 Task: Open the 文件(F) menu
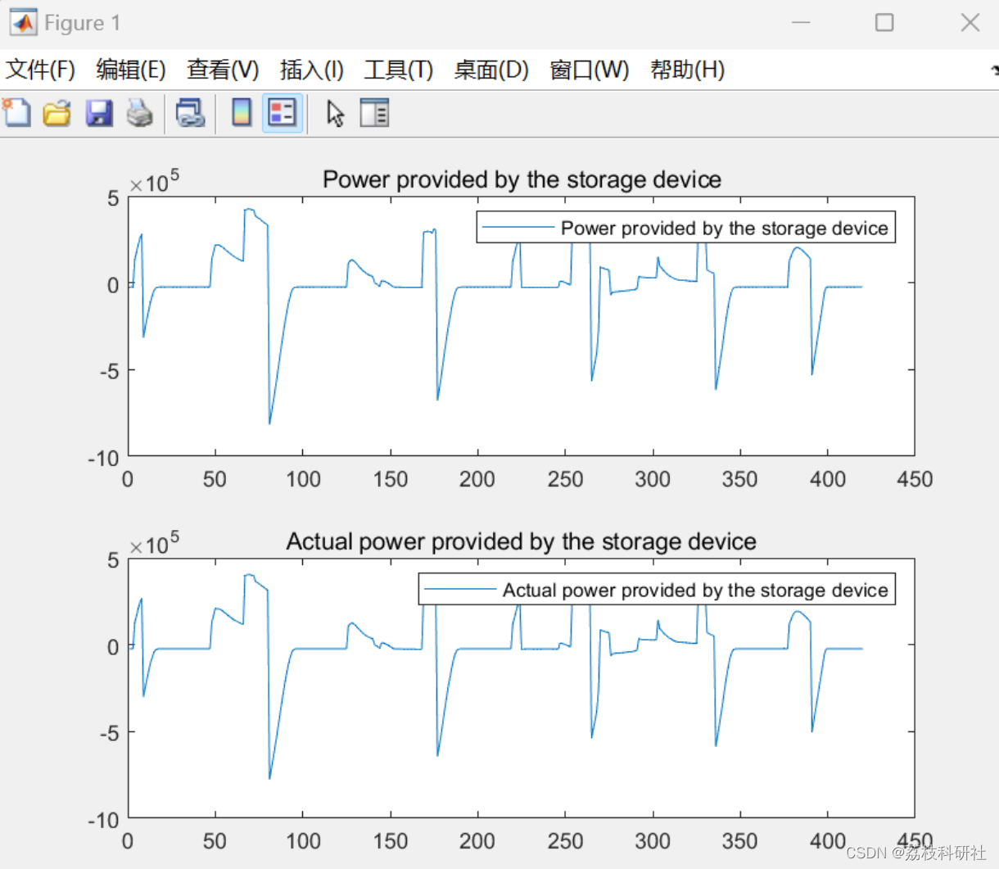click(40, 70)
